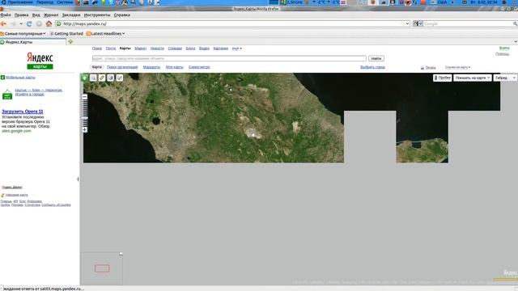Zoom in with map plus button
Viewport: 518px width, 291px height.
pyautogui.click(x=85, y=129)
